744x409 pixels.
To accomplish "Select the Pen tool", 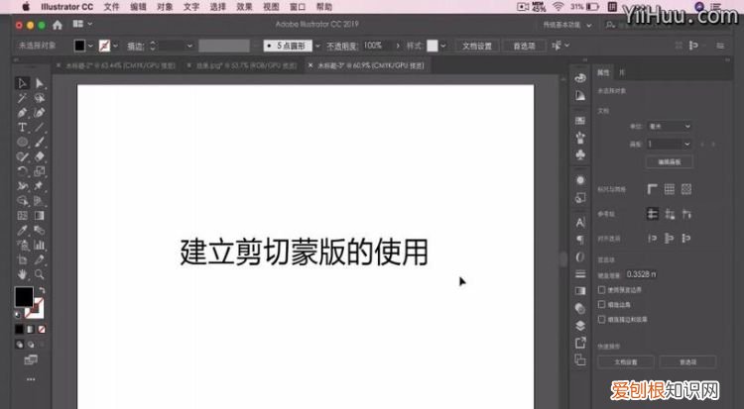I will [22, 113].
